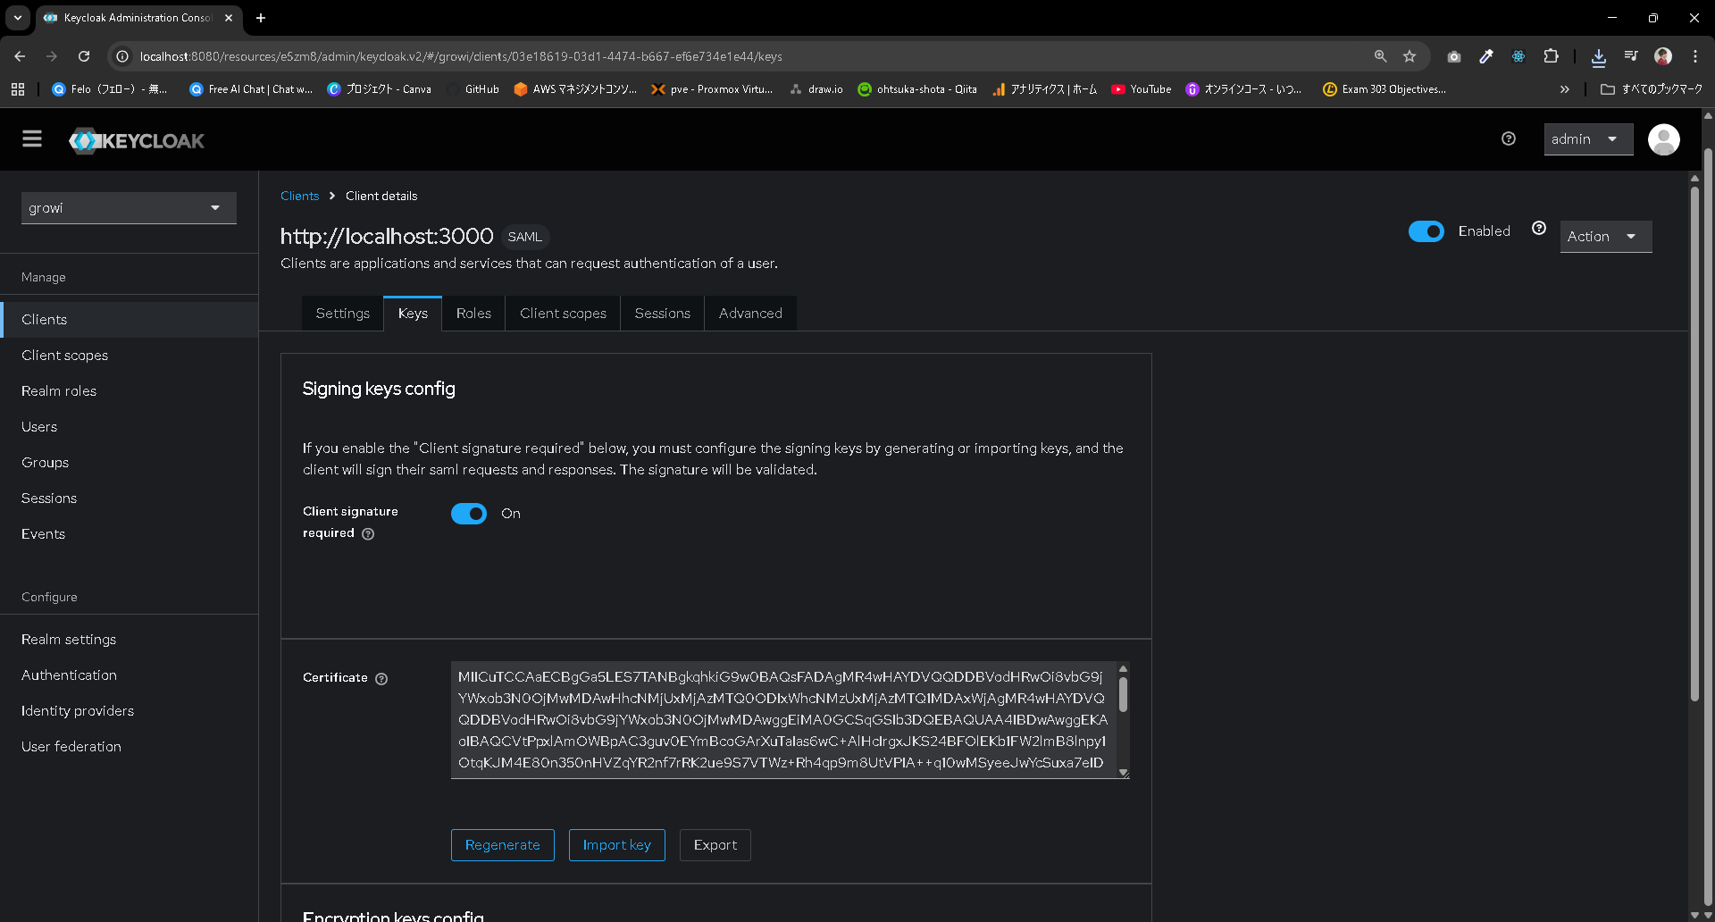This screenshot has width=1715, height=922.
Task: Open the help icon in the header
Action: click(x=1509, y=138)
